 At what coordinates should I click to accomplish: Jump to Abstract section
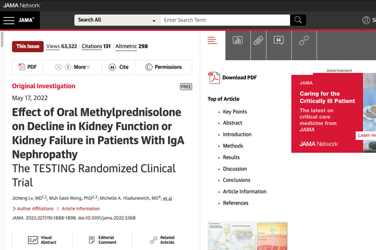pyautogui.click(x=232, y=123)
